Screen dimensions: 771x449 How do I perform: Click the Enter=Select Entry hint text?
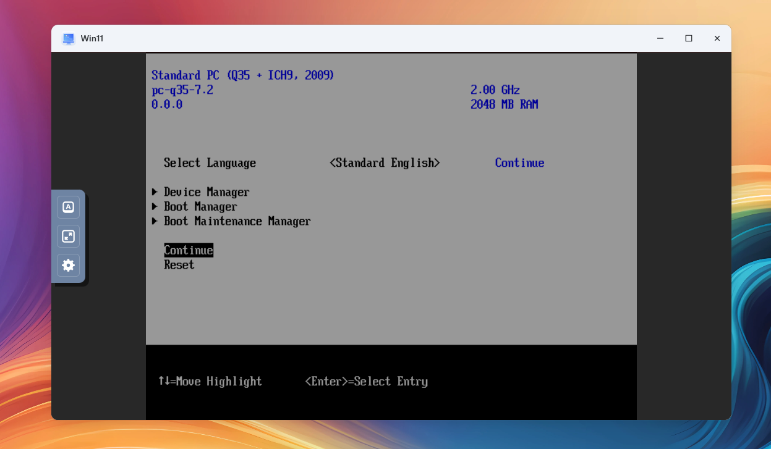click(x=366, y=382)
